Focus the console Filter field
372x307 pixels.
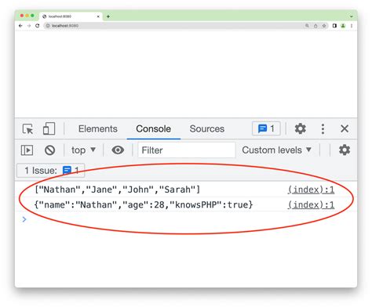pyautogui.click(x=187, y=150)
